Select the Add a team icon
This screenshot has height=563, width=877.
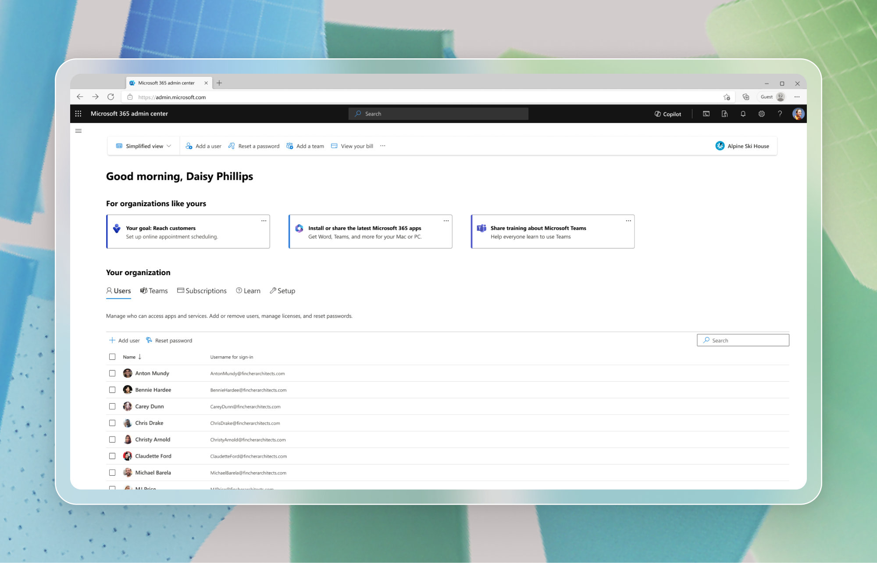(289, 146)
